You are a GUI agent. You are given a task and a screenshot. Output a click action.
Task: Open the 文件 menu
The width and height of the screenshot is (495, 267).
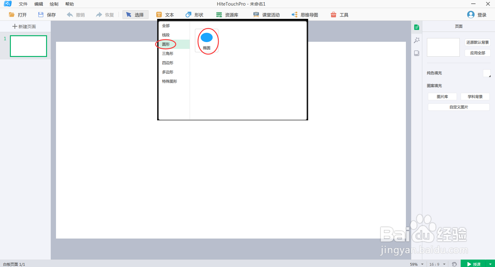23,4
